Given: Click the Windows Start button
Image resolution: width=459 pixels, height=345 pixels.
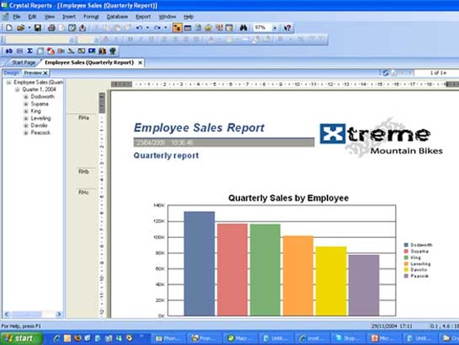Looking at the screenshot, I should [x=21, y=338].
